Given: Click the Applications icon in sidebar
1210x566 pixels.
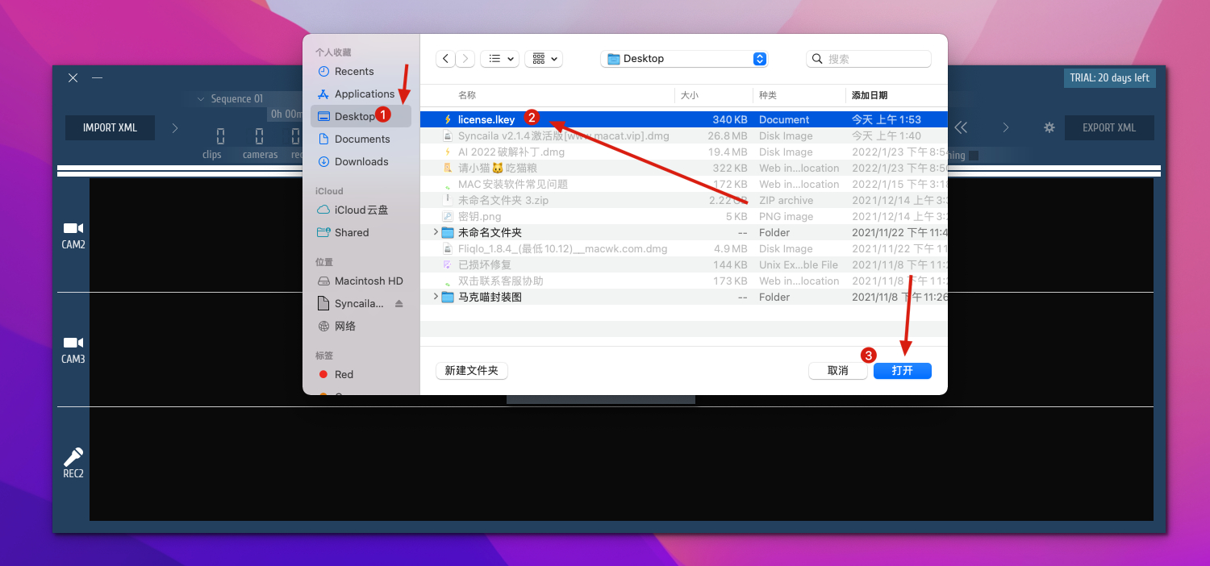Looking at the screenshot, I should (x=323, y=94).
